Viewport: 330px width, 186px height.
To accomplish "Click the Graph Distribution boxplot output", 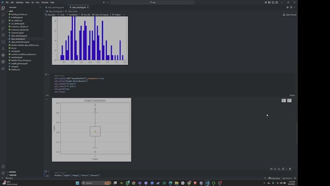I will pos(92,130).
